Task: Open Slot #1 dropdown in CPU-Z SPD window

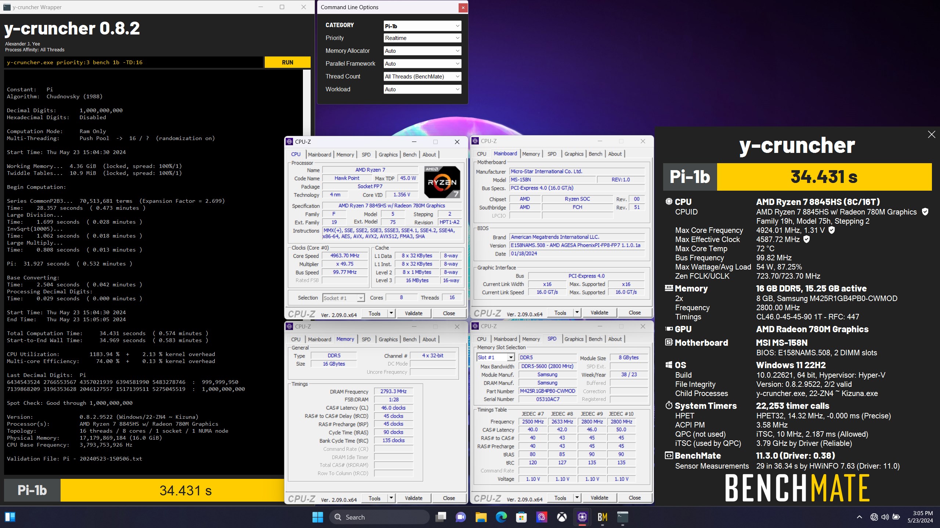Action: tap(495, 357)
